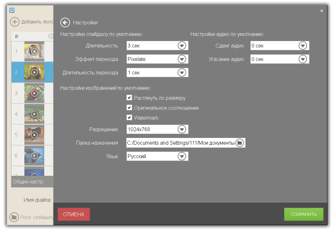
Task: Open the Длительность dropdown arrow
Action: coord(182,45)
